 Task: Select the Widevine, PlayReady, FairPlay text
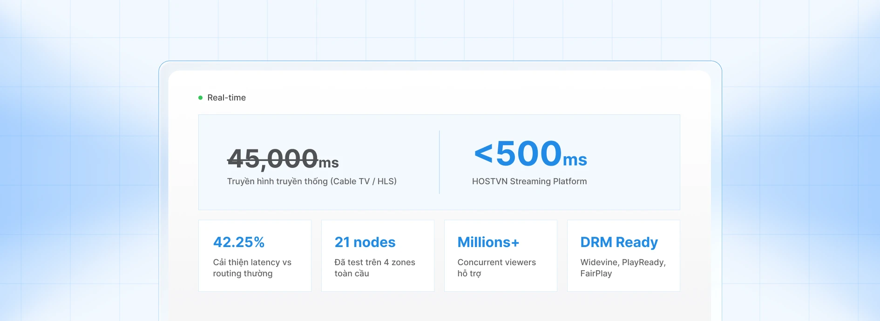point(623,268)
